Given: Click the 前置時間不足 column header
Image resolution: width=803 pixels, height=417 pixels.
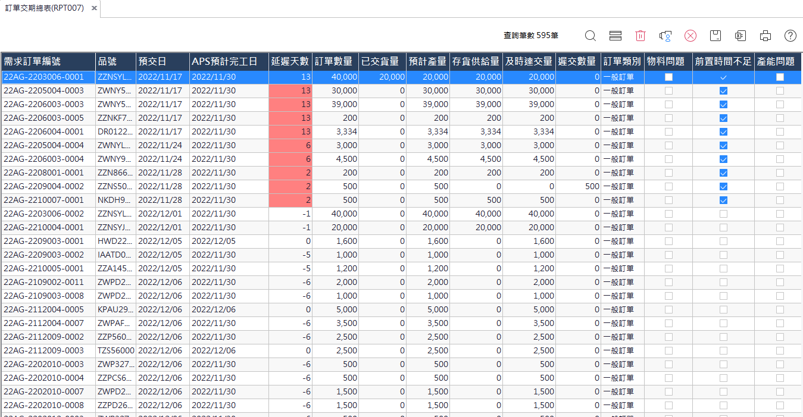Looking at the screenshot, I should coord(724,61).
